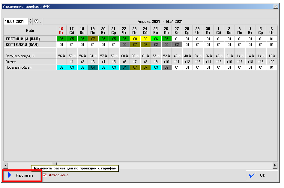Decrease the date with the down spinner arrow
284x188 pixels.
[30, 23]
